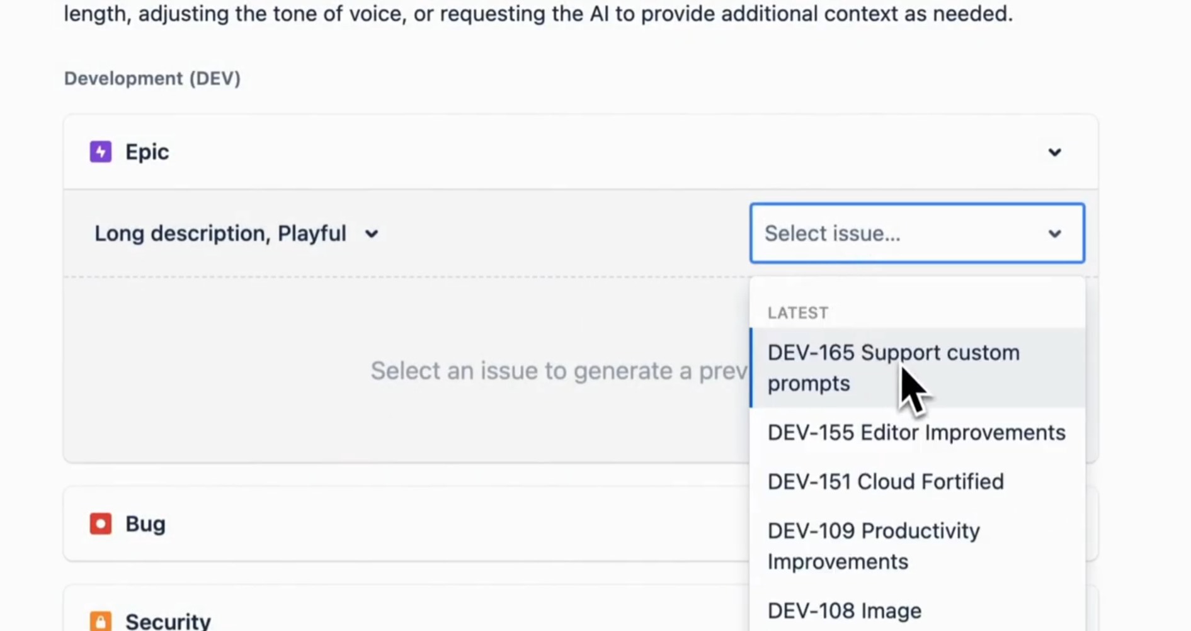Pick DEV-109 Productivity Improvements
The height and width of the screenshot is (631, 1191).
[x=917, y=545]
